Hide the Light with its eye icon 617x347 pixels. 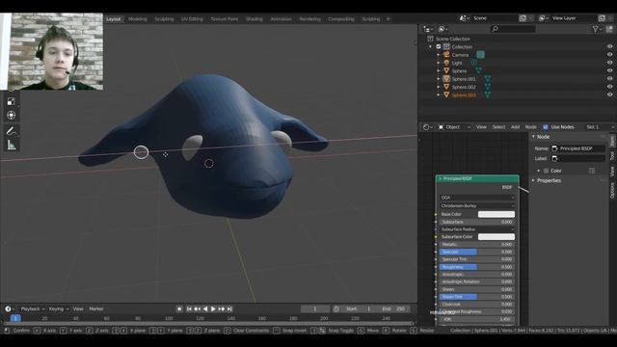pyautogui.click(x=609, y=63)
